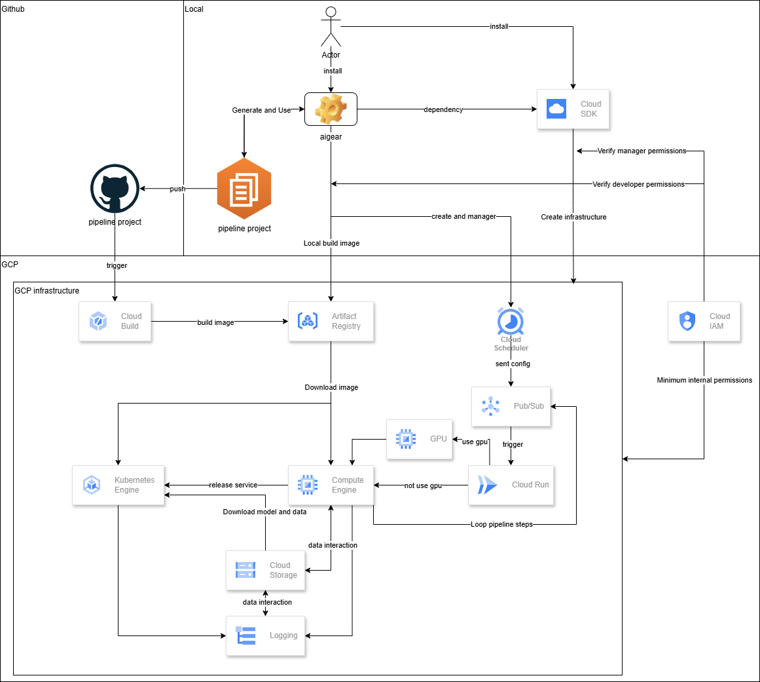Click 'Download model and data' label

click(264, 512)
